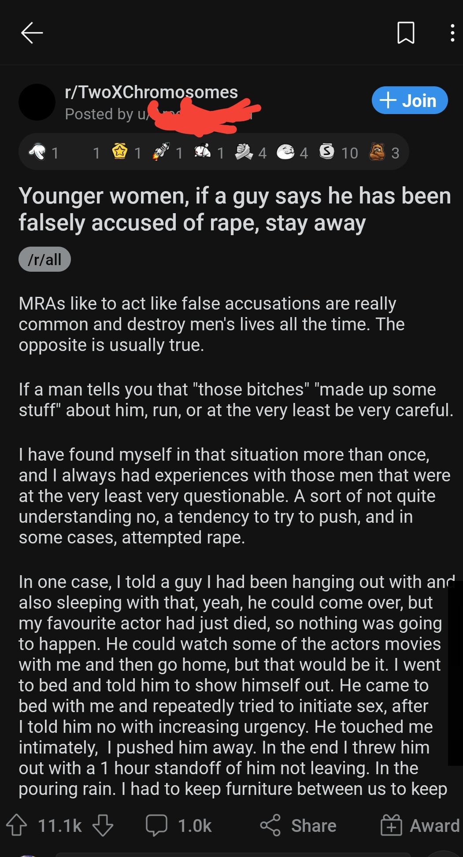Save post with bookmark icon
463x857 pixels.
[405, 33]
